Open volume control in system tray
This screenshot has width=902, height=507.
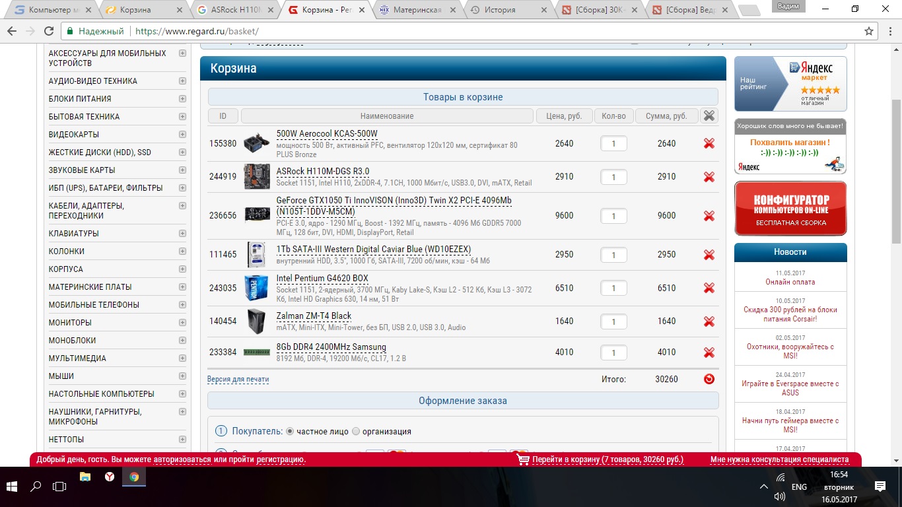(780, 496)
